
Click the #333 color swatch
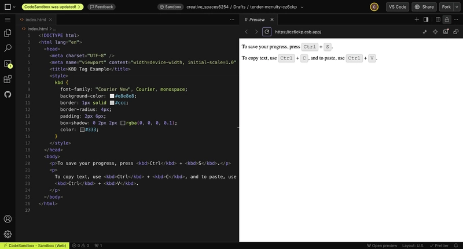pyautogui.click(x=82, y=129)
